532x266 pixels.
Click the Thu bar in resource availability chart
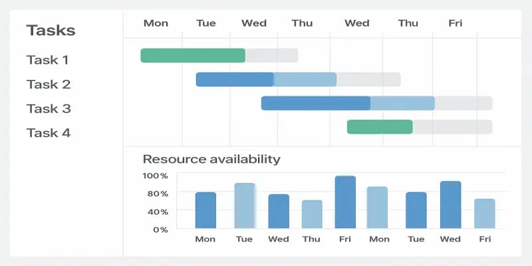[312, 214]
